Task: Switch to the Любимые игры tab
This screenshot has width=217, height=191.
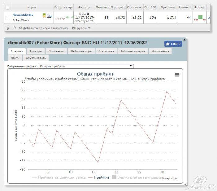Action: tap(81, 51)
